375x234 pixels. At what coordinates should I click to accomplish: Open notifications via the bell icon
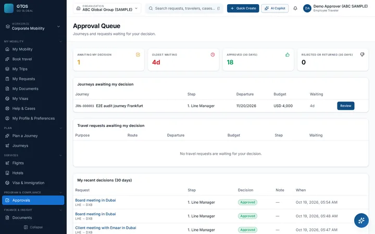pyautogui.click(x=295, y=8)
